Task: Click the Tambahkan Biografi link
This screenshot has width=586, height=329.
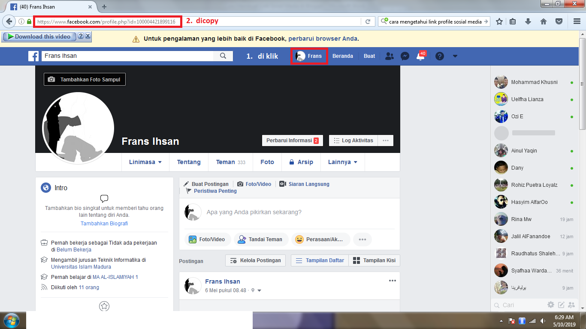Action: coord(104,224)
